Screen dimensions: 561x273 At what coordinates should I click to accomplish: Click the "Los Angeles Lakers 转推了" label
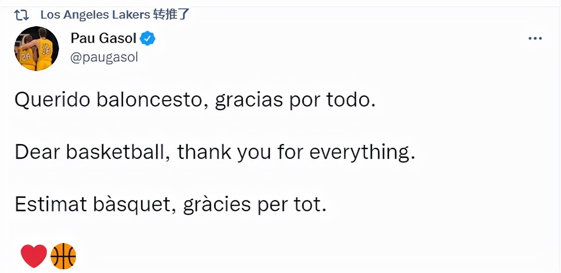(114, 14)
